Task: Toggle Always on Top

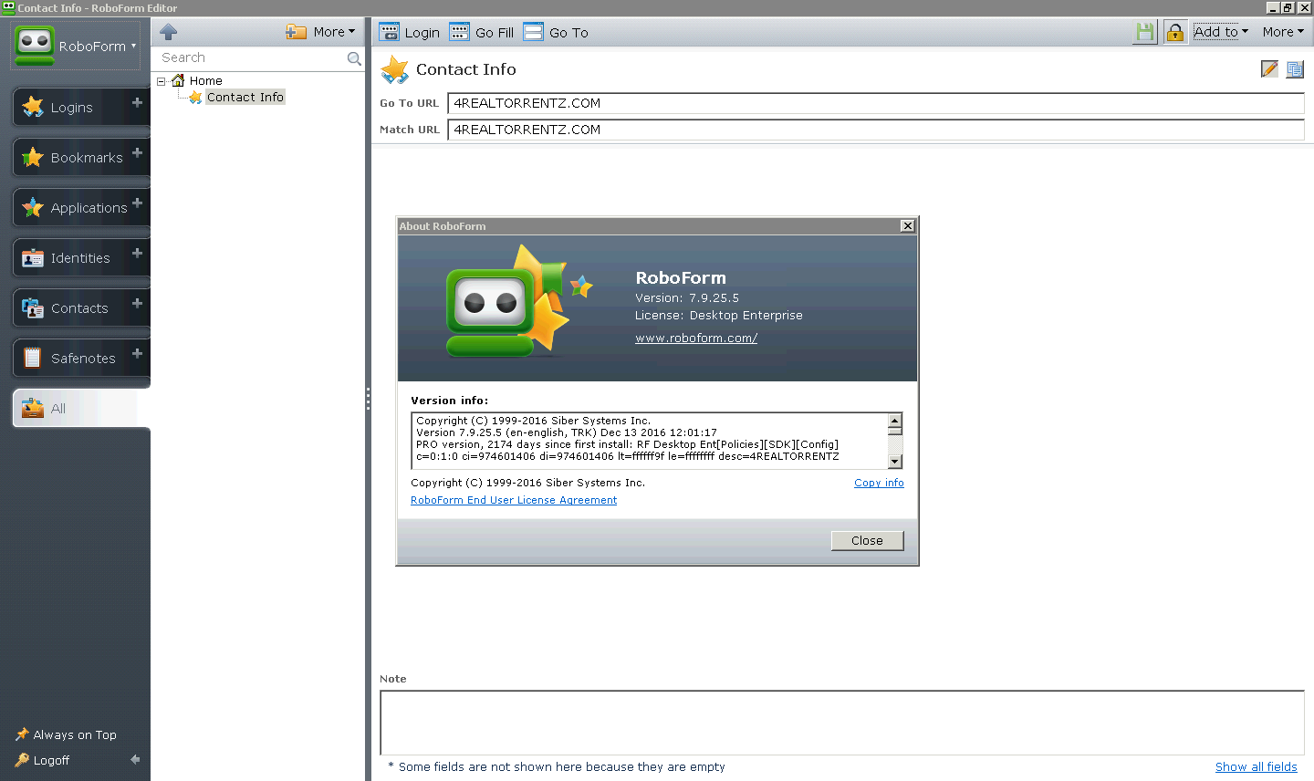Action: coord(66,734)
